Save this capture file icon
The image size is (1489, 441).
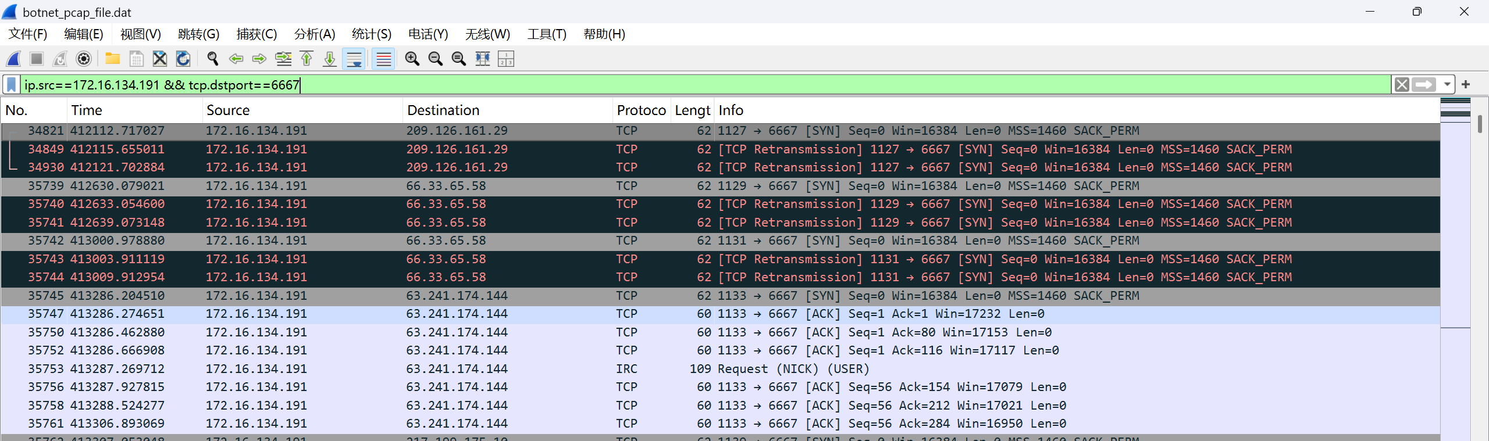[136, 59]
